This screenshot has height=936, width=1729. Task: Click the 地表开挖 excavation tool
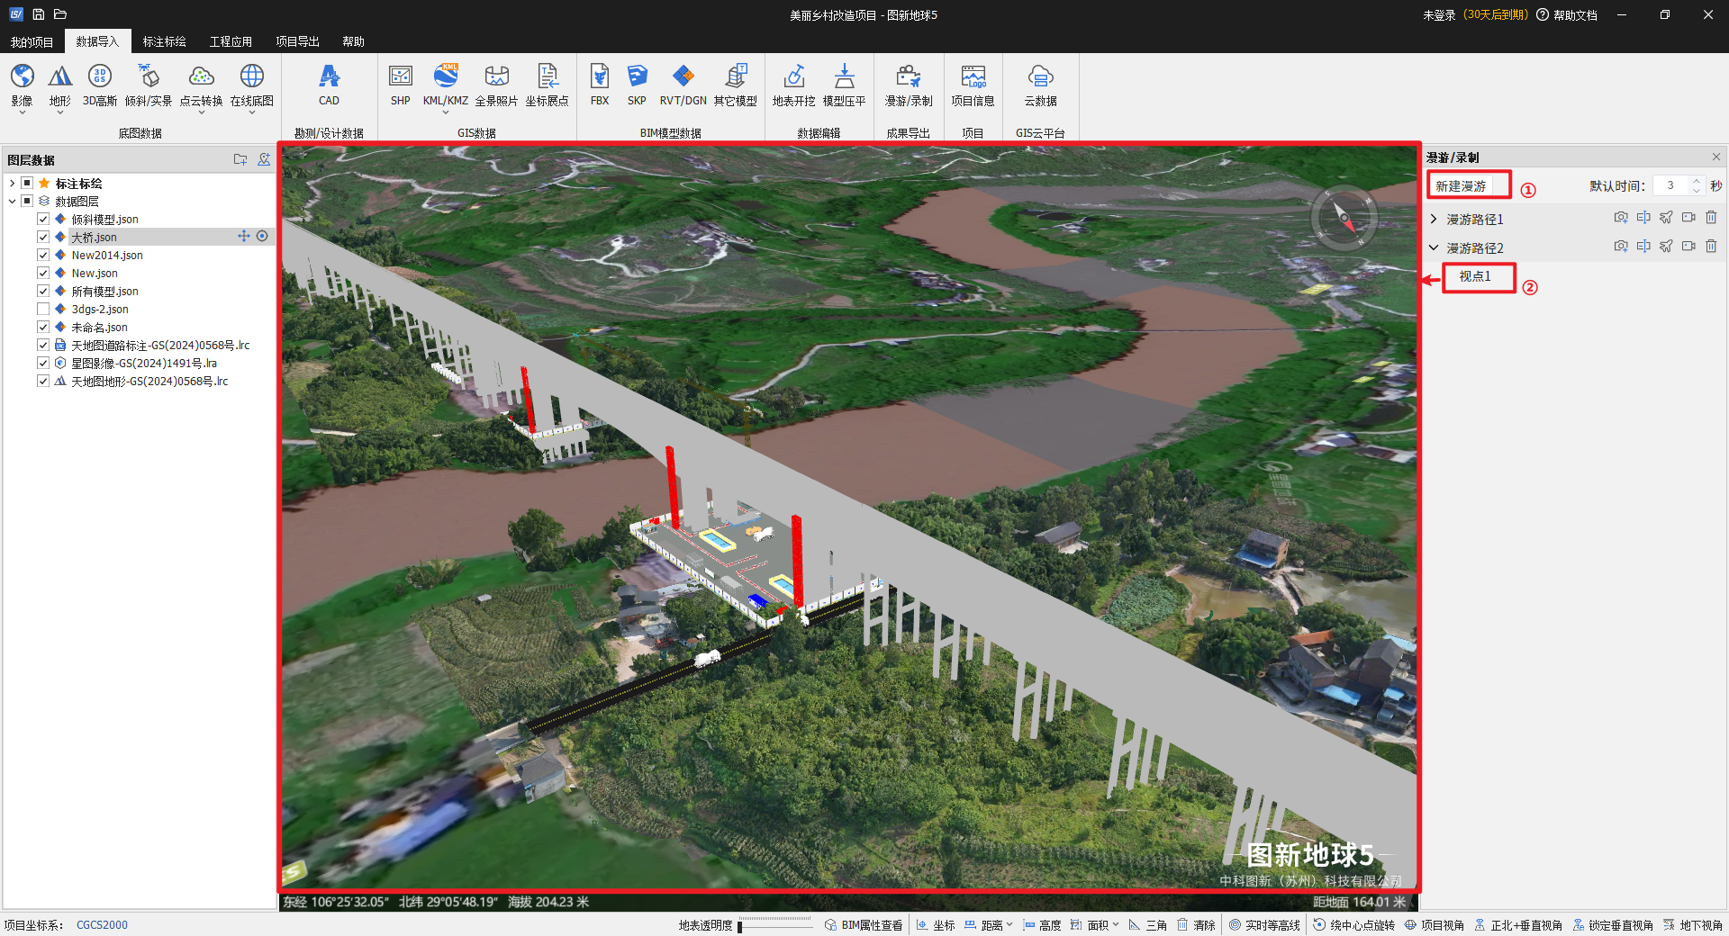point(793,78)
